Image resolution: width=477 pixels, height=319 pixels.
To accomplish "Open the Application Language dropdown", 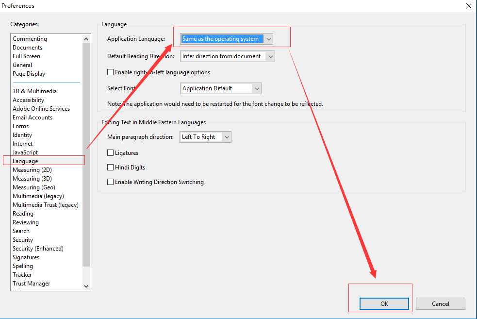I will (268, 39).
